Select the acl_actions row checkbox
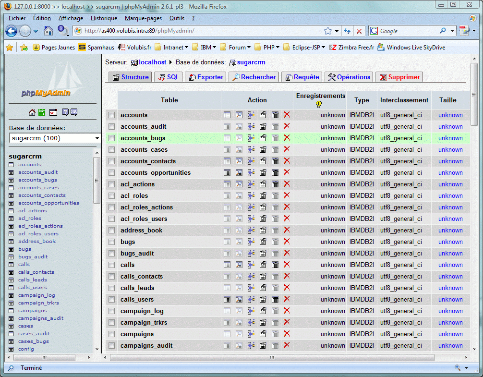483x377 pixels. click(111, 184)
